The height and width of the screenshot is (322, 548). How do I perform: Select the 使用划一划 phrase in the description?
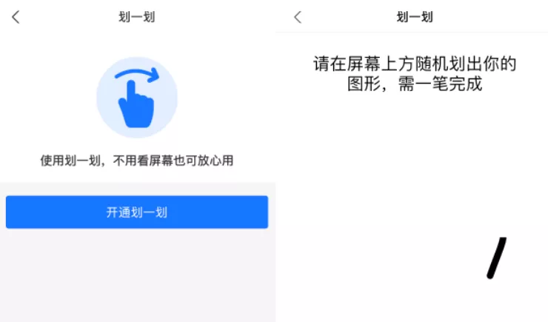tap(70, 161)
